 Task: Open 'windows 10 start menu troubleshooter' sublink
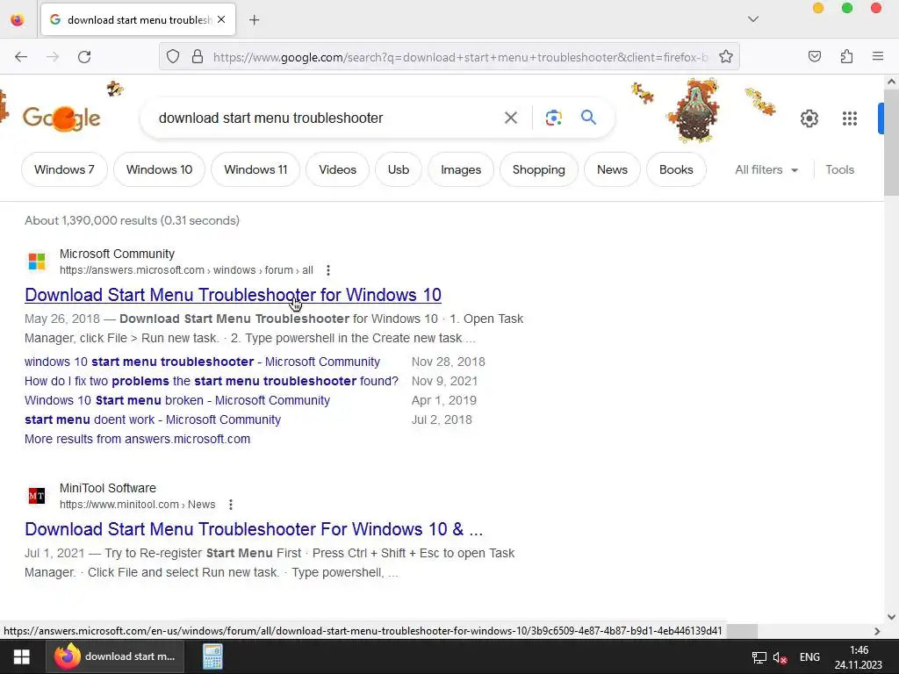coord(203,362)
